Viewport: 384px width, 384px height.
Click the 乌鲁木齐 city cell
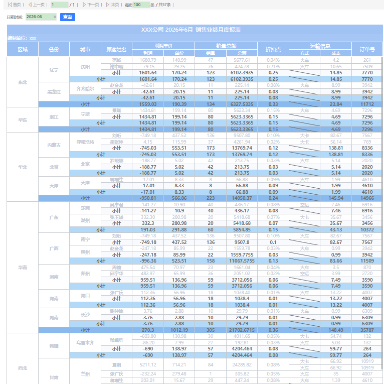point(85,342)
